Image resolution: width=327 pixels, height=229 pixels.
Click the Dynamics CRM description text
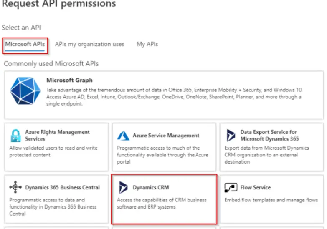click(162, 203)
